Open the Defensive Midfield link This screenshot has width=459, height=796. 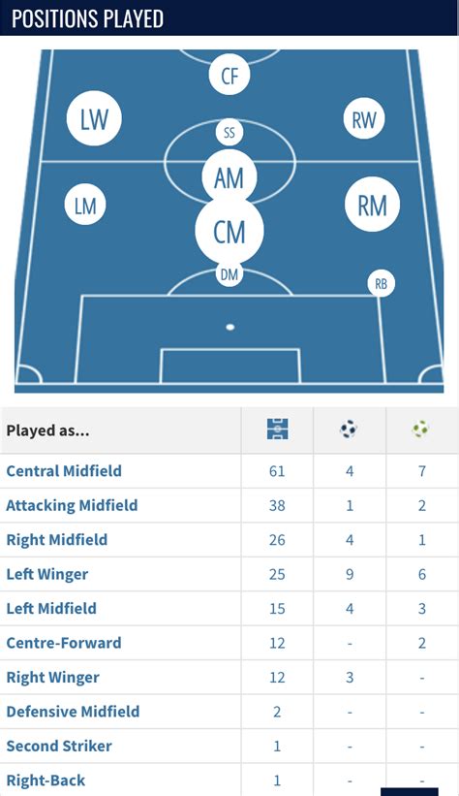coord(73,712)
